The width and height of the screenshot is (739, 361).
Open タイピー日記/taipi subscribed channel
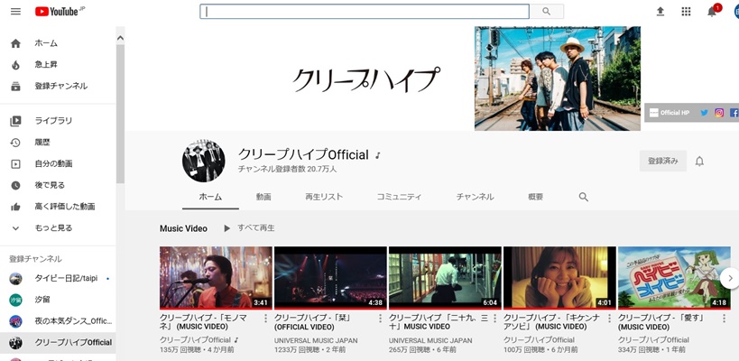58,279
